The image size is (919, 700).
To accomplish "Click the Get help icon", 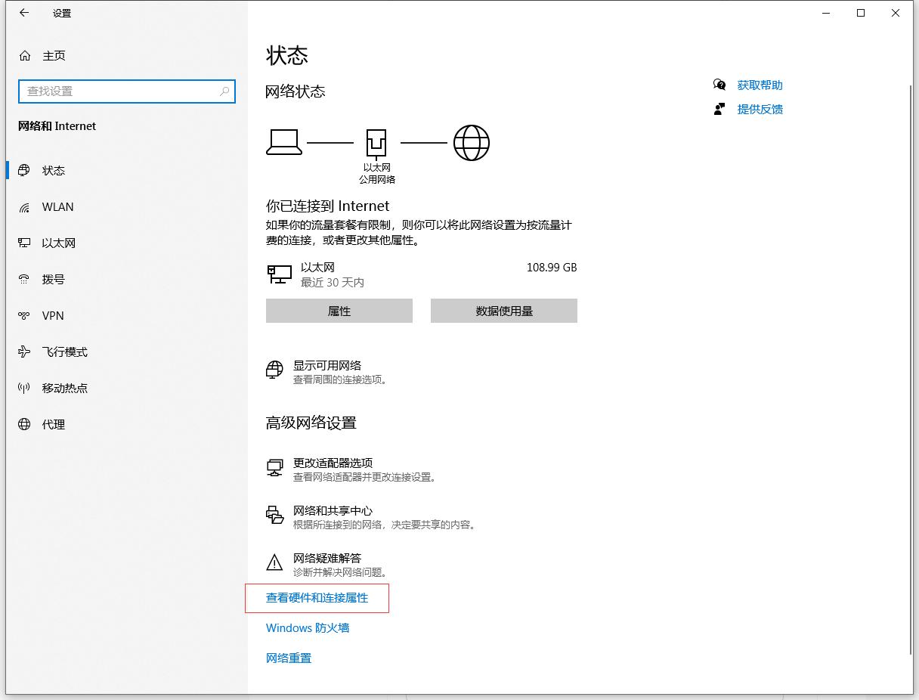I will pos(719,85).
